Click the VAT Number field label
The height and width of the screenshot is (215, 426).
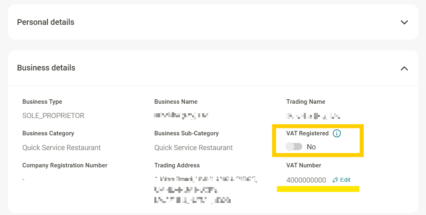tap(304, 165)
